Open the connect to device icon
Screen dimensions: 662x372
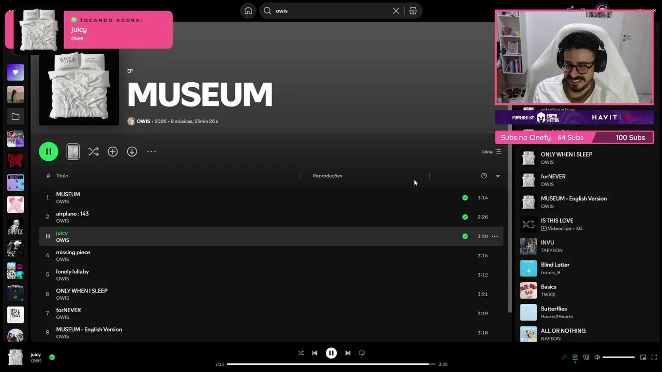(586, 357)
